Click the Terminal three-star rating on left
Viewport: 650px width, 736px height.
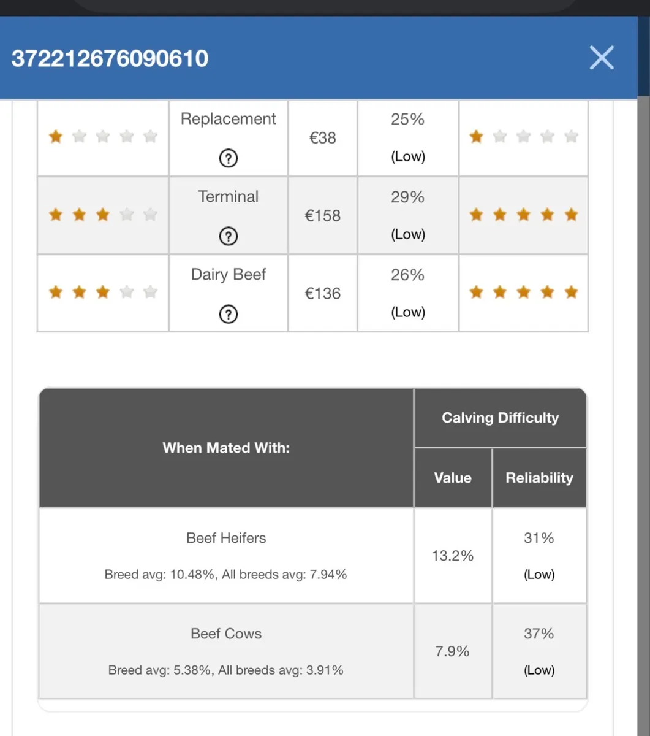[x=103, y=214]
